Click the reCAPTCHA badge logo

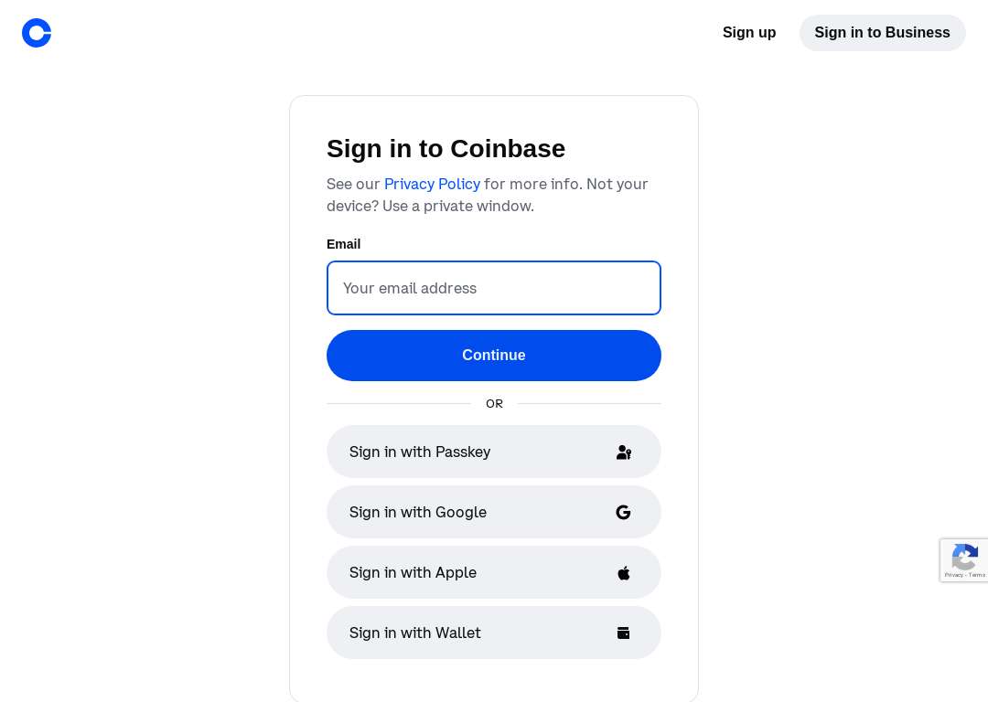(x=965, y=556)
